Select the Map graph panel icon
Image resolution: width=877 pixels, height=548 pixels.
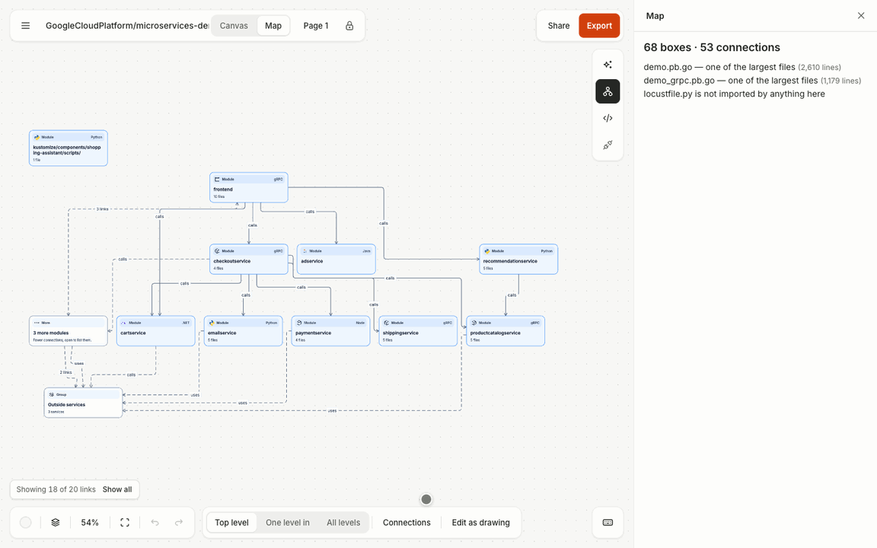(608, 91)
